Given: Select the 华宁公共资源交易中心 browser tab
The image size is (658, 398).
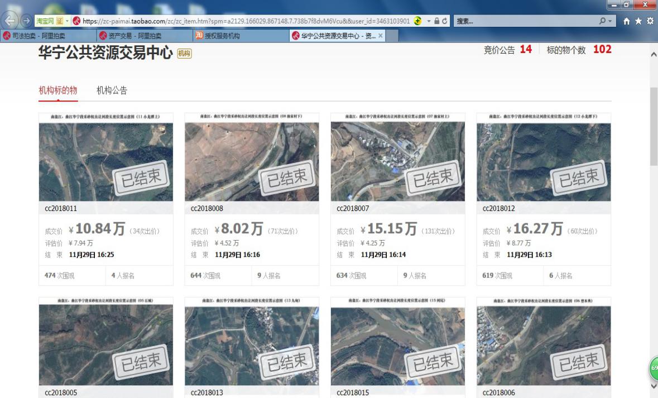Looking at the screenshot, I should point(337,36).
